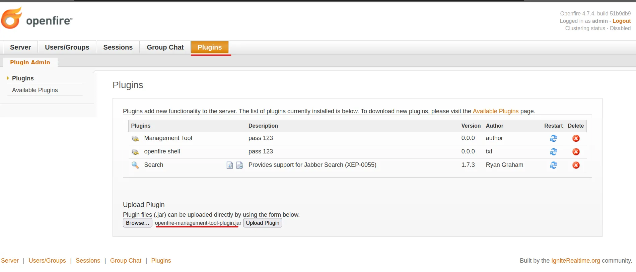Screen dimensions: 636x272
Task: Click the openfire shell plugin name
Action: tap(162, 151)
